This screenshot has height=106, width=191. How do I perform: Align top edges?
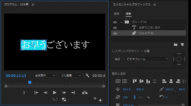134,81
